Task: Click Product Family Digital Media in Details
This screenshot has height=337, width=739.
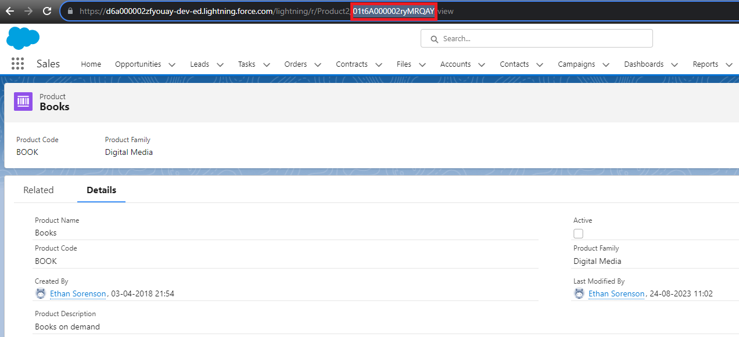Action: [597, 262]
